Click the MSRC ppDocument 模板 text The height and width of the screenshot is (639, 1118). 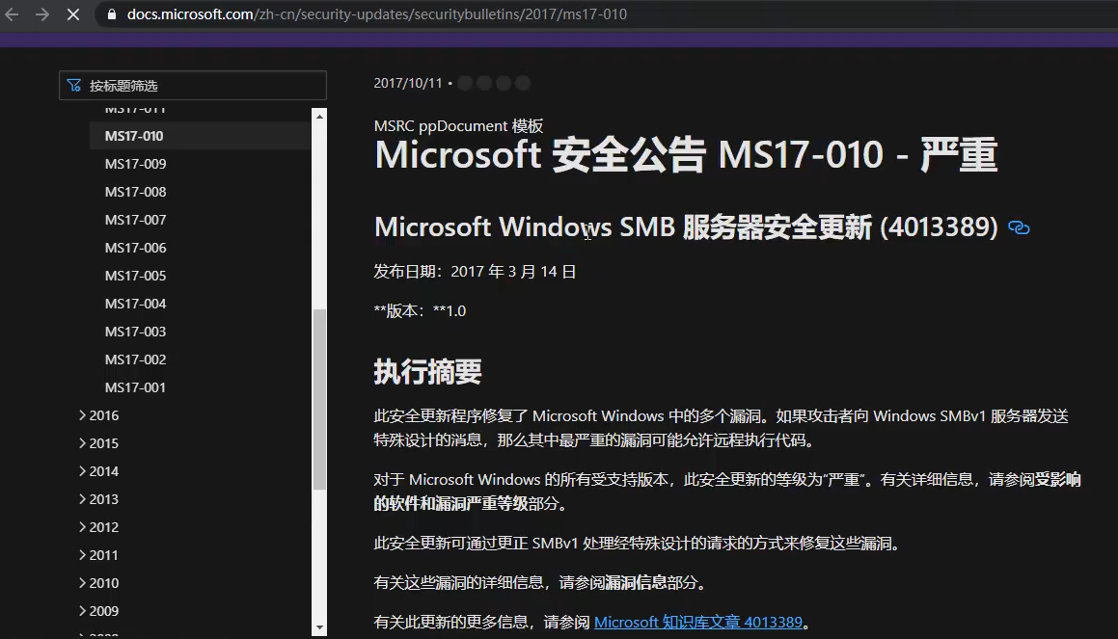[x=458, y=125]
